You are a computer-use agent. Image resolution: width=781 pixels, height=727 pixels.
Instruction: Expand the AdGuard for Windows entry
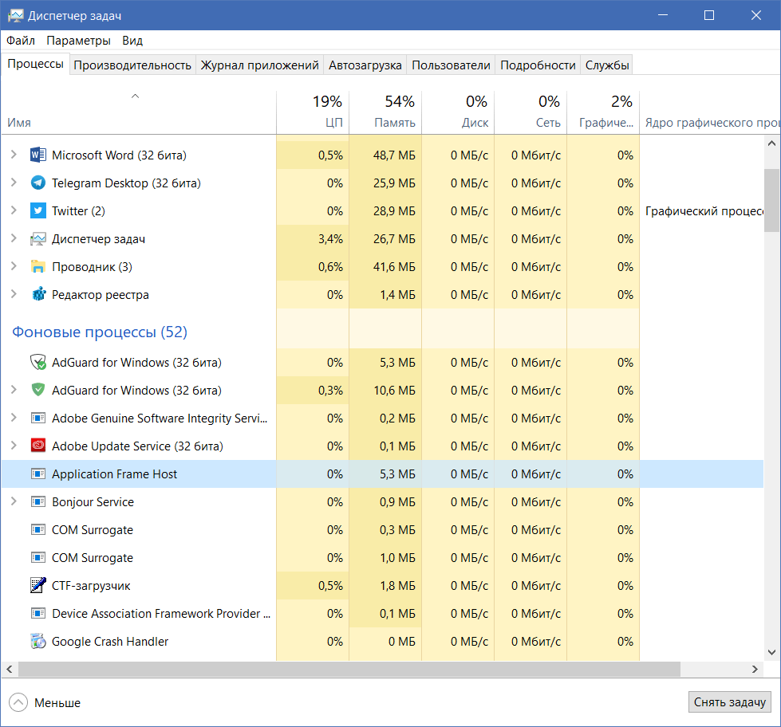14,390
